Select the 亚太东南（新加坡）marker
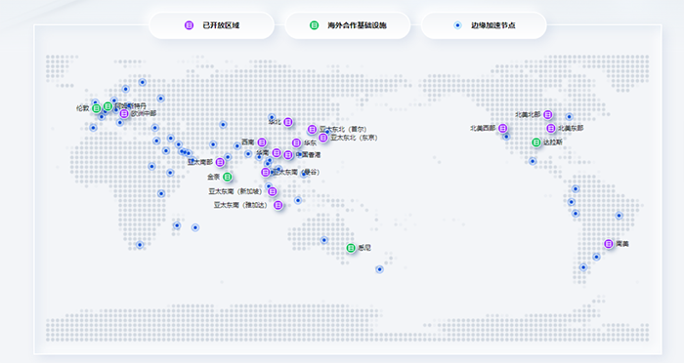 [273, 191]
